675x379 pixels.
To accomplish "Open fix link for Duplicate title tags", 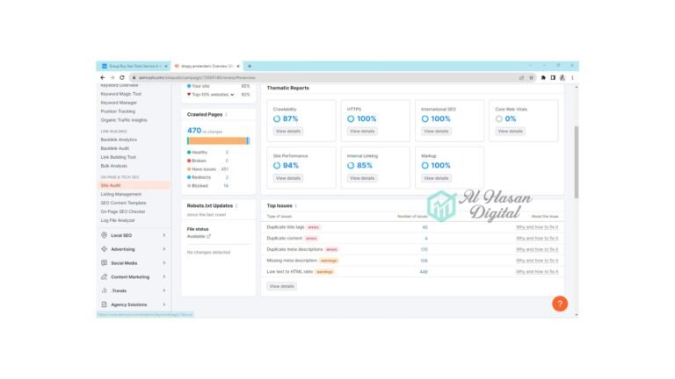I will click(537, 226).
